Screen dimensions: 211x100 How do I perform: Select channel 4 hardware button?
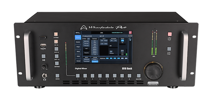tap(100, 76)
